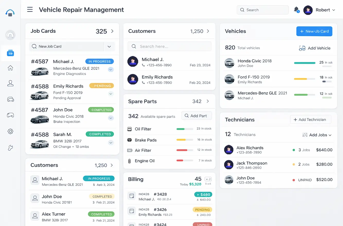This screenshot has height=226, width=343.
Task: Open the New Job Card dropdown arrow
Action: click(x=109, y=46)
